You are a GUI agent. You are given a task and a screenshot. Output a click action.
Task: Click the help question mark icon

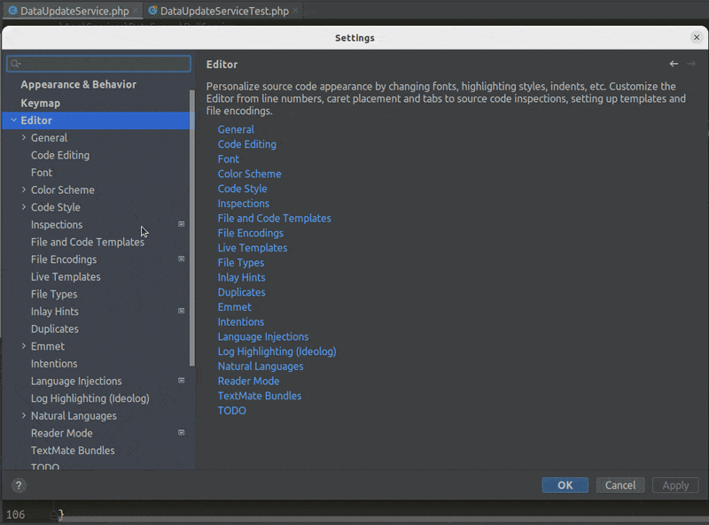[x=19, y=485]
